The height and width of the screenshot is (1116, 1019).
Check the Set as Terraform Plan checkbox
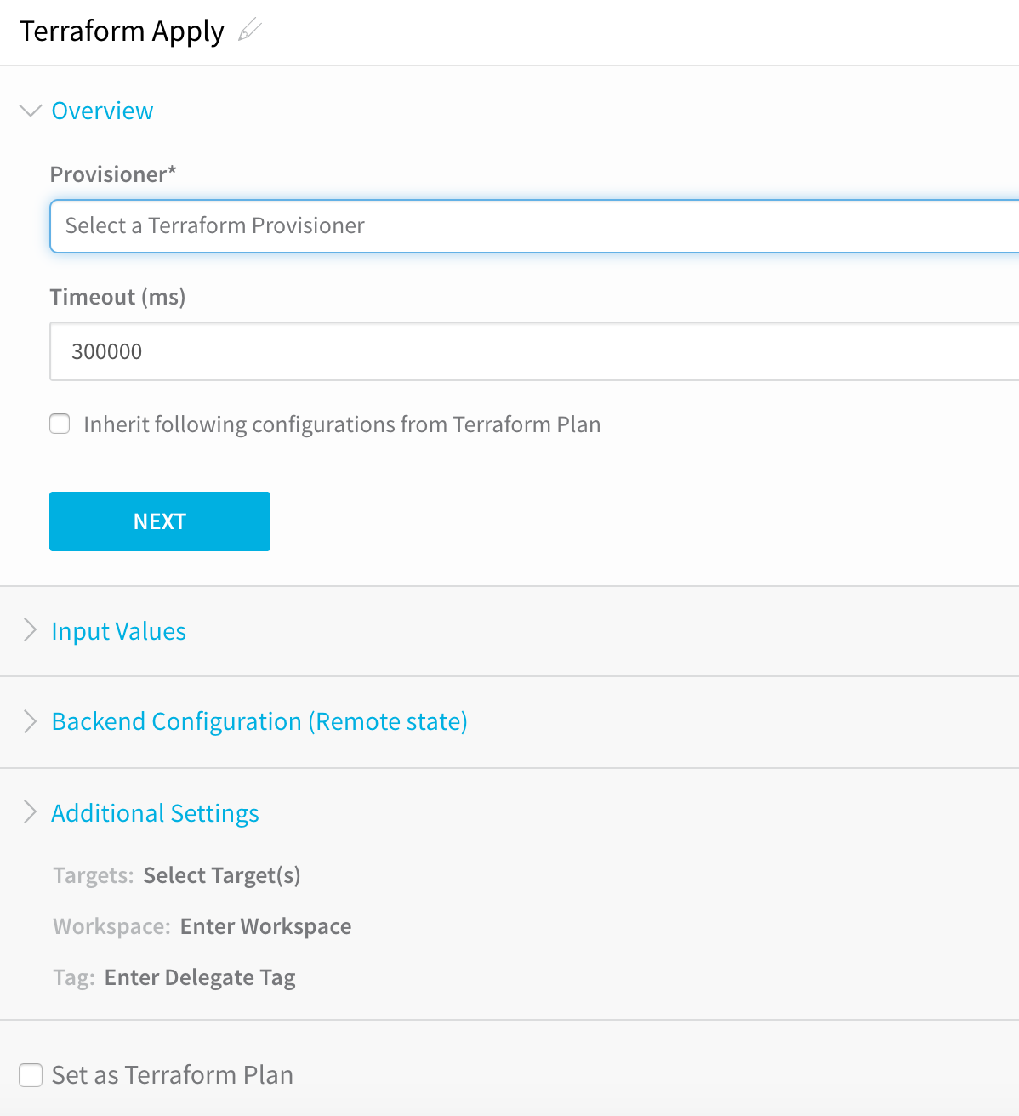click(31, 1075)
